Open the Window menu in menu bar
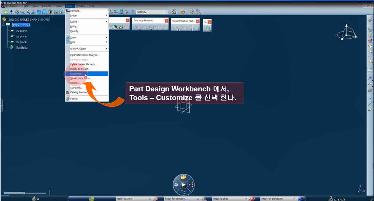 point(80,6)
